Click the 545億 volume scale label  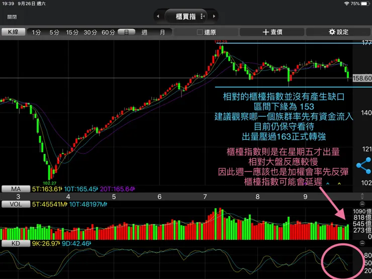(362, 224)
